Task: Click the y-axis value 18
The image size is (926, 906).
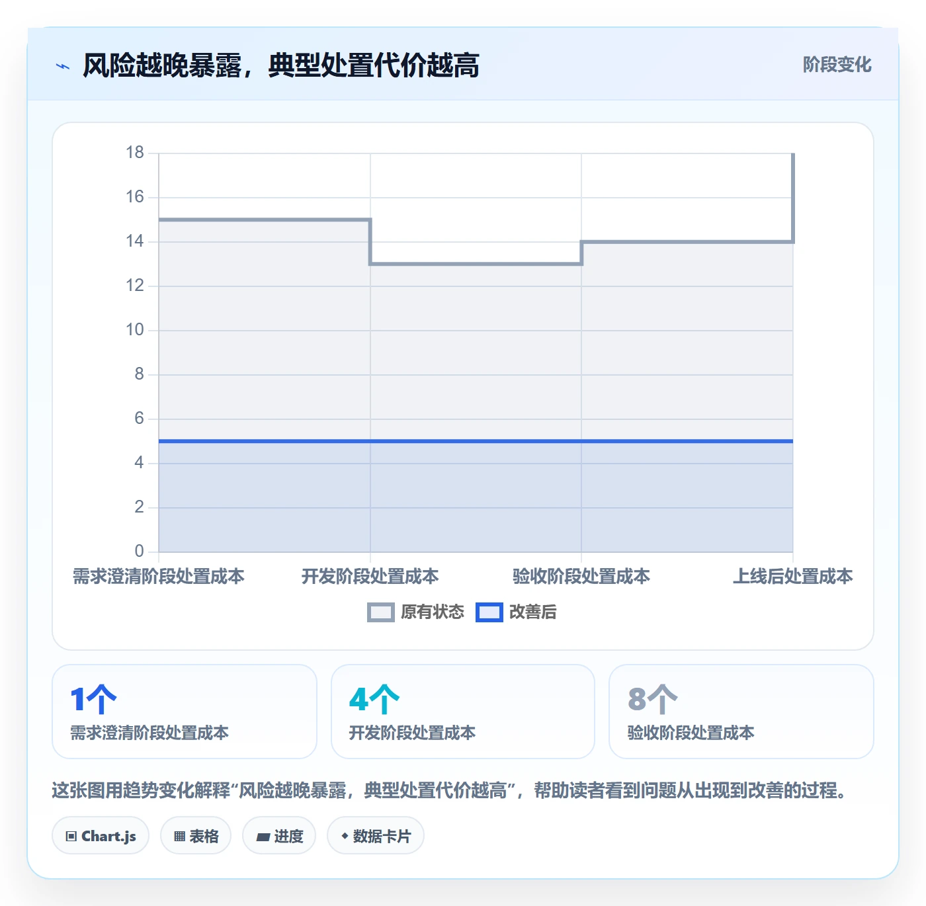Action: (x=135, y=153)
